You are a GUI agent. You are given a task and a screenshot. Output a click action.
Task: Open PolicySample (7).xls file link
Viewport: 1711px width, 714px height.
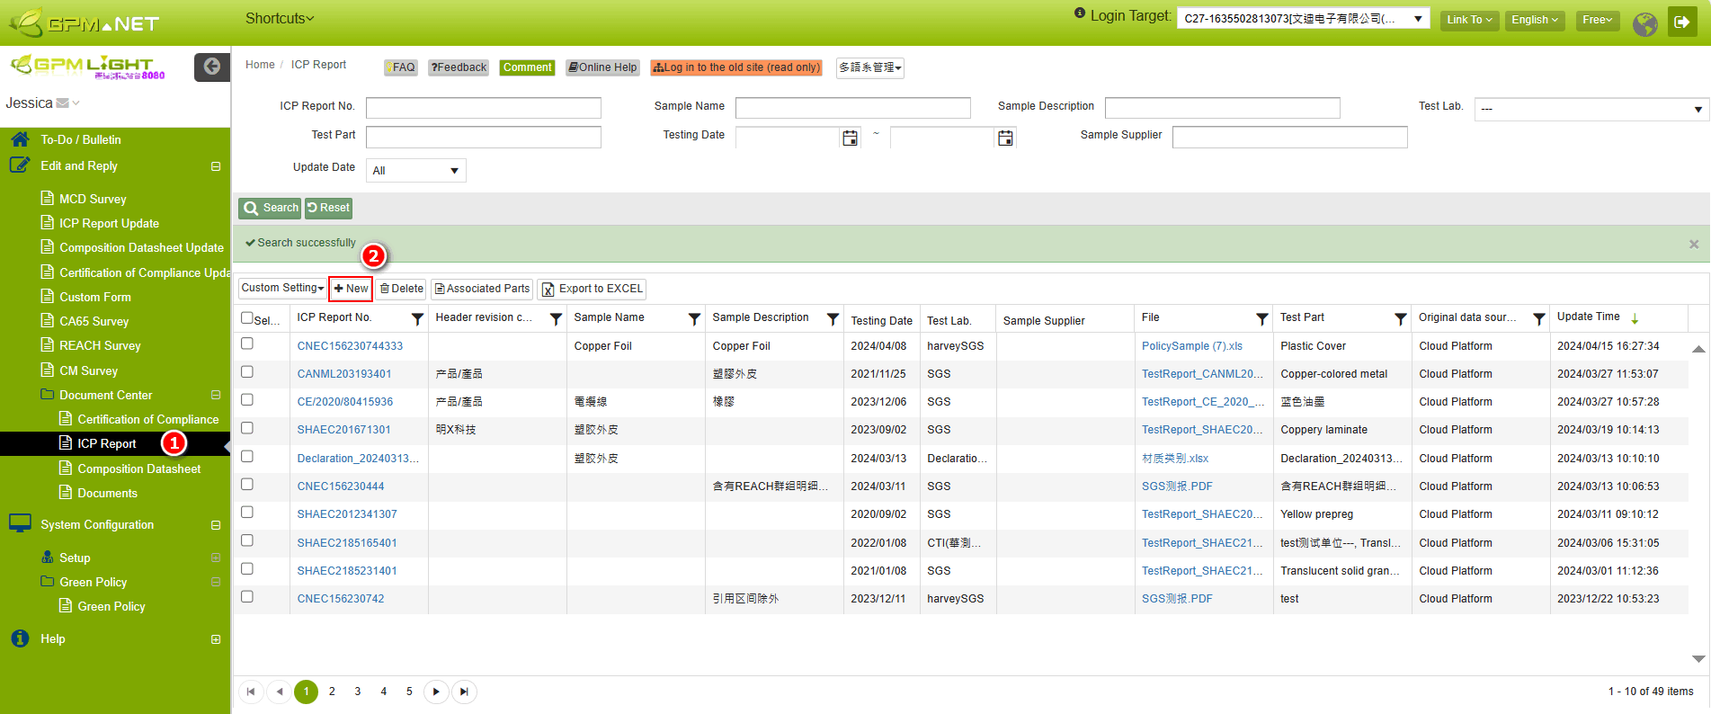(x=1192, y=346)
